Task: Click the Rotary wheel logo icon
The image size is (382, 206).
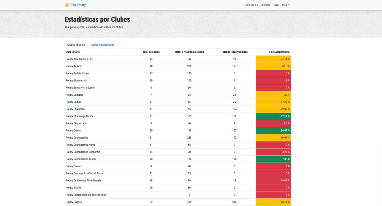Action: [67, 5]
